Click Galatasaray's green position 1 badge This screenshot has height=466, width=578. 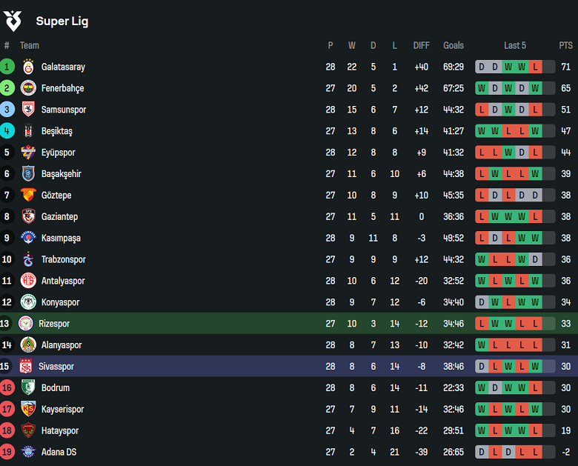click(x=7, y=67)
